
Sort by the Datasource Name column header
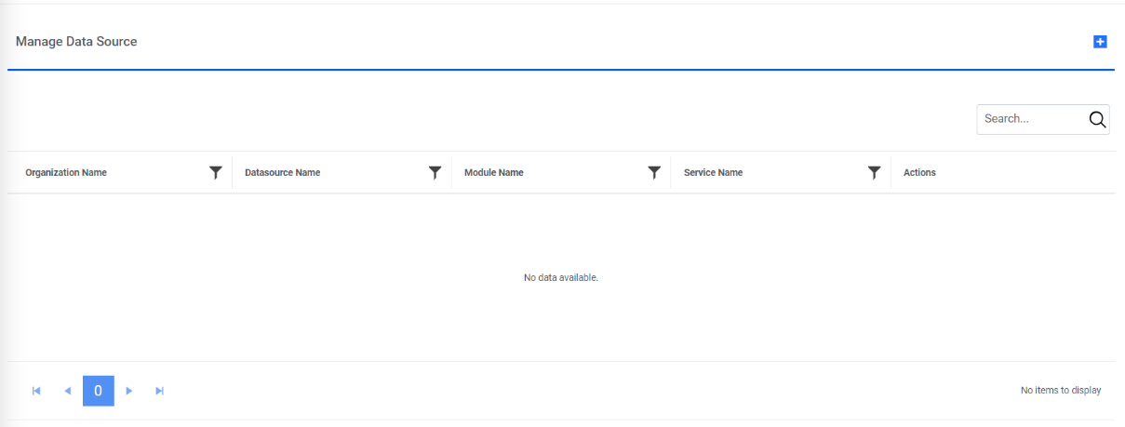[282, 172]
